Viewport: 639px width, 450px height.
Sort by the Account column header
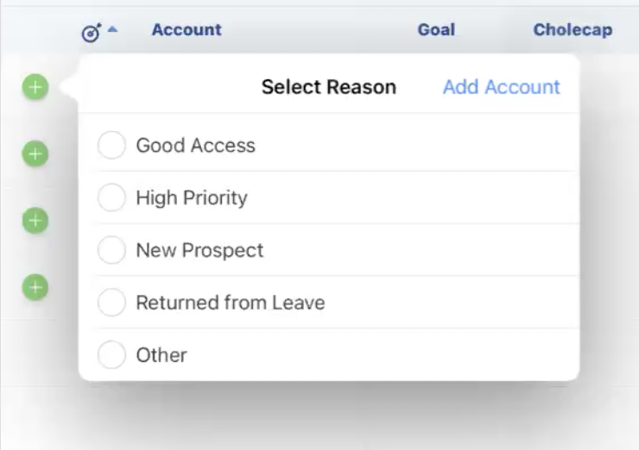pyautogui.click(x=187, y=30)
